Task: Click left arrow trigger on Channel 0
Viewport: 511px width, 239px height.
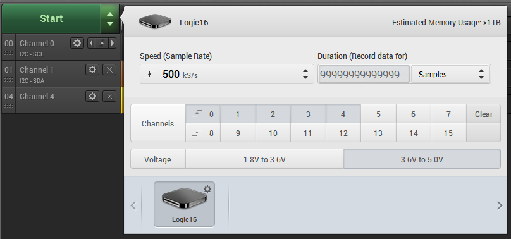Action: [x=92, y=43]
